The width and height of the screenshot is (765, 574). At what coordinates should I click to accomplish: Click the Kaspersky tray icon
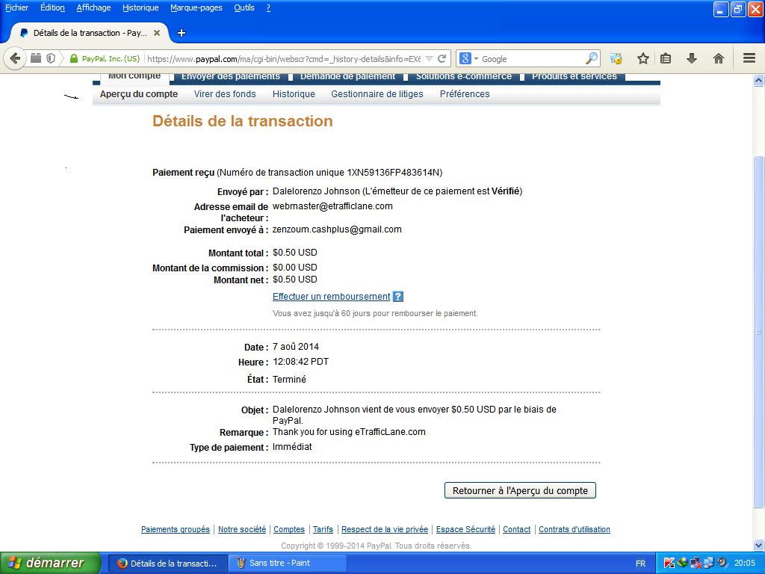tap(669, 563)
